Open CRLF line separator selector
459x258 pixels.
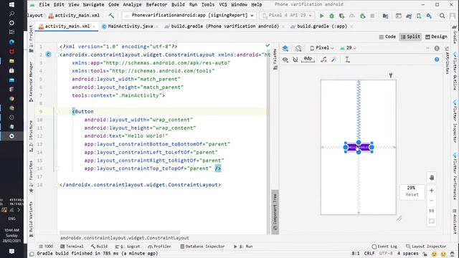click(369, 253)
